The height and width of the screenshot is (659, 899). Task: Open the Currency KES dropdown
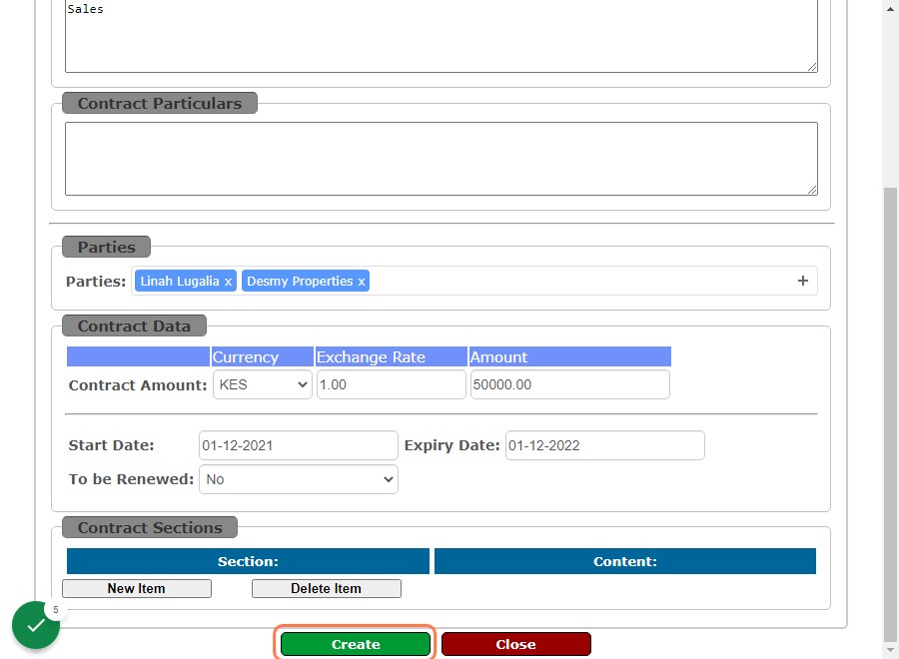[263, 384]
